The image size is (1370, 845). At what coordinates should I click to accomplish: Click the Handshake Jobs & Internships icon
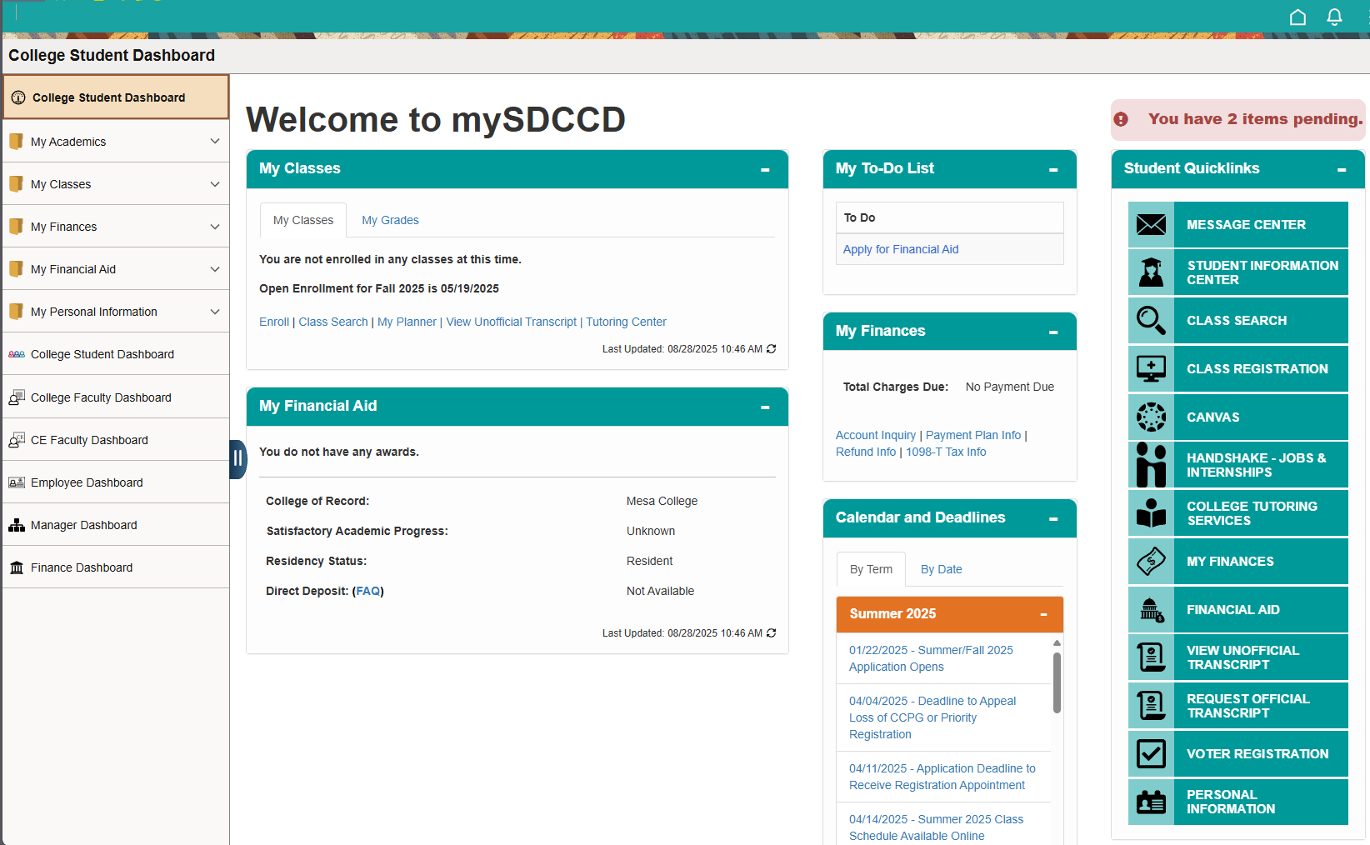click(x=1151, y=465)
